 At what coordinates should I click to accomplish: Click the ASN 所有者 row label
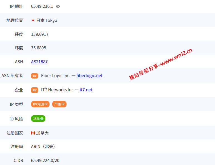tap(12, 76)
